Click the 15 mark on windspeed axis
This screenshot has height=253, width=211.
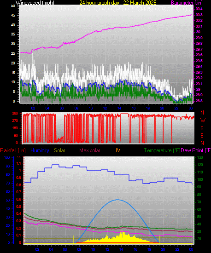coord(13,73)
